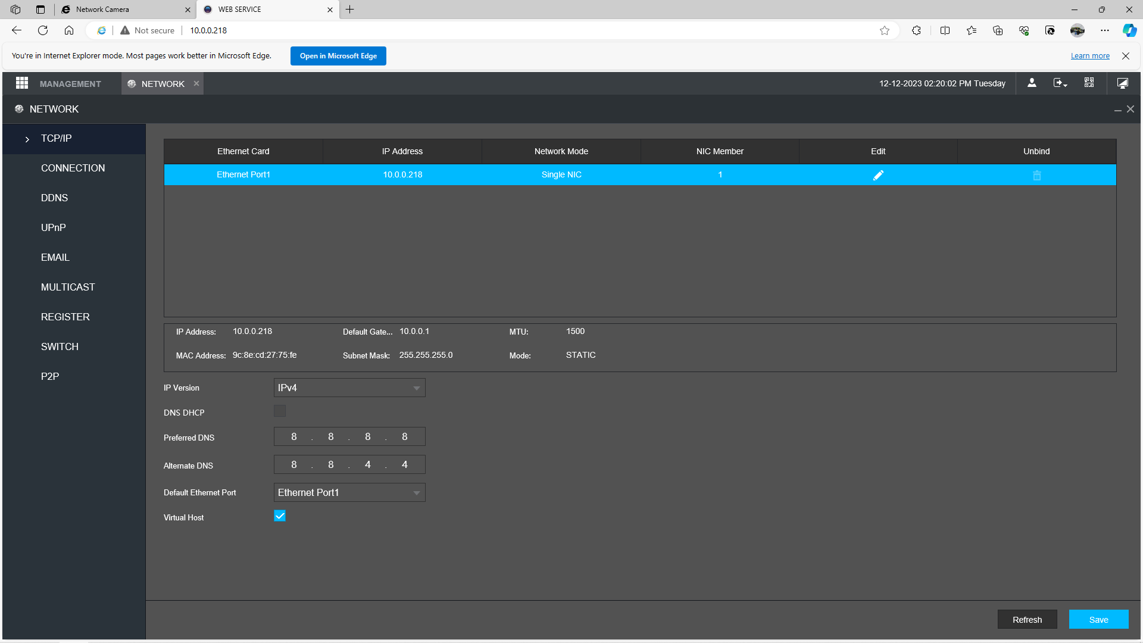Image resolution: width=1143 pixels, height=643 pixels.
Task: Click the Alternate DNS first octet field
Action: pyautogui.click(x=293, y=464)
